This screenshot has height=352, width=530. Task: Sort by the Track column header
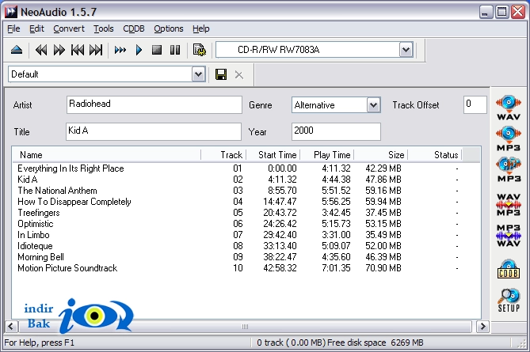pos(223,155)
